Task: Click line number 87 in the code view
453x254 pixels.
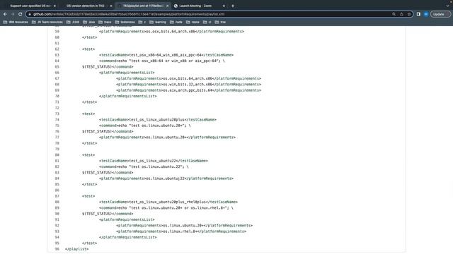Action: [x=57, y=196]
